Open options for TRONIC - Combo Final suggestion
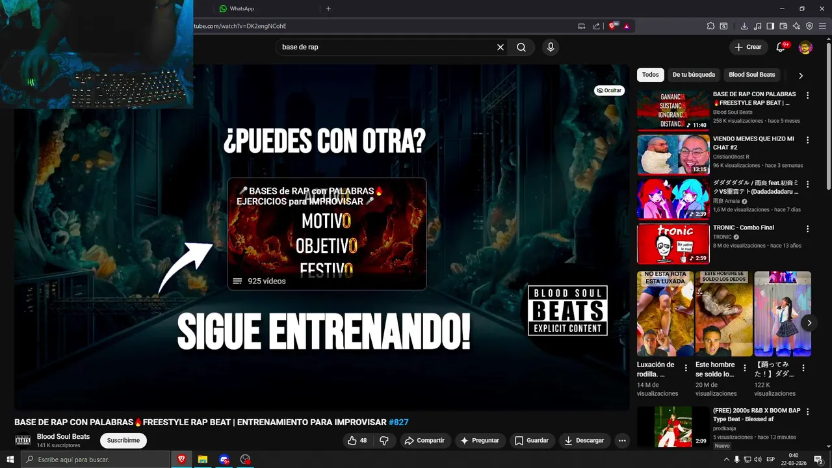832x468 pixels. click(x=808, y=229)
